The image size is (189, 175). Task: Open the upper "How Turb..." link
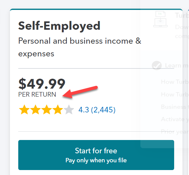click(x=175, y=82)
